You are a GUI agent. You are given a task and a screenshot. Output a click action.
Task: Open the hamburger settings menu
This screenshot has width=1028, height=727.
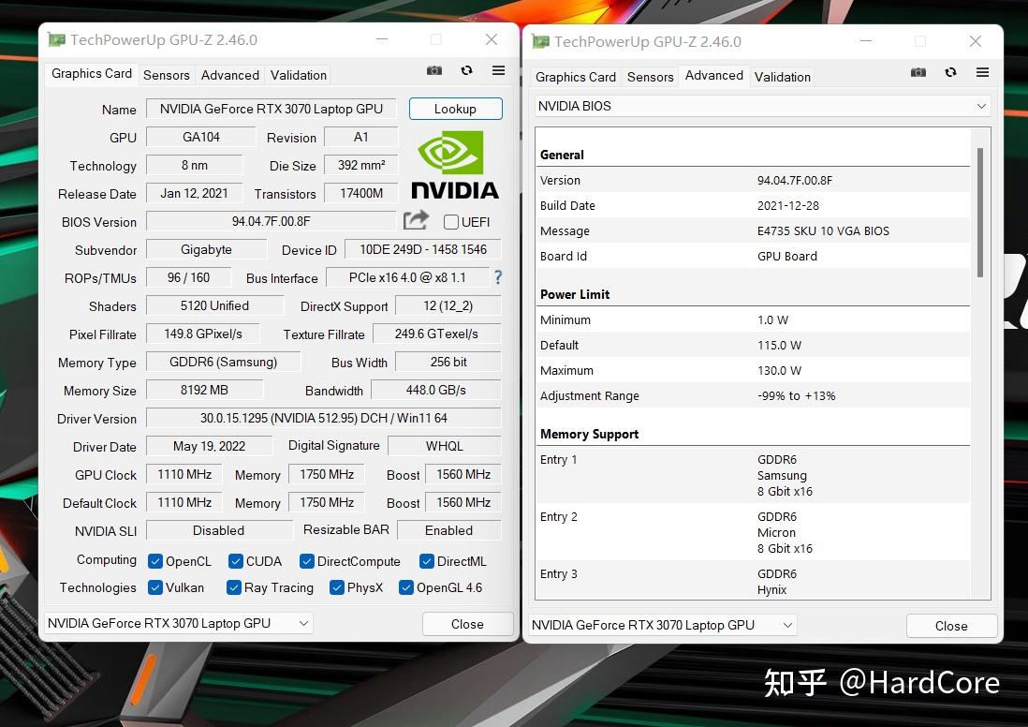click(498, 70)
